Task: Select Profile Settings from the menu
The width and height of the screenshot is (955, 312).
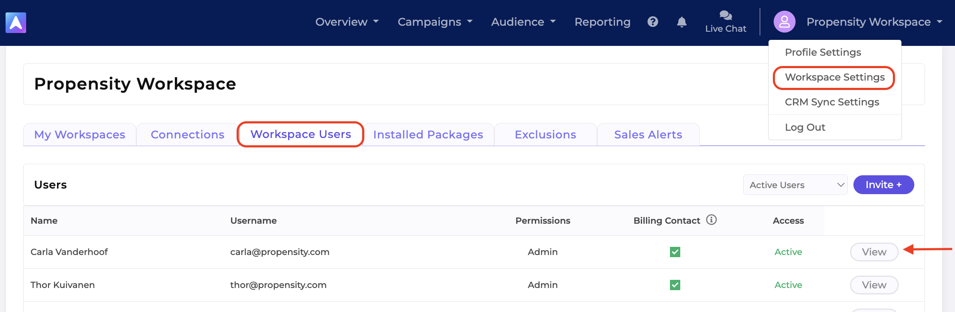Action: (x=823, y=52)
